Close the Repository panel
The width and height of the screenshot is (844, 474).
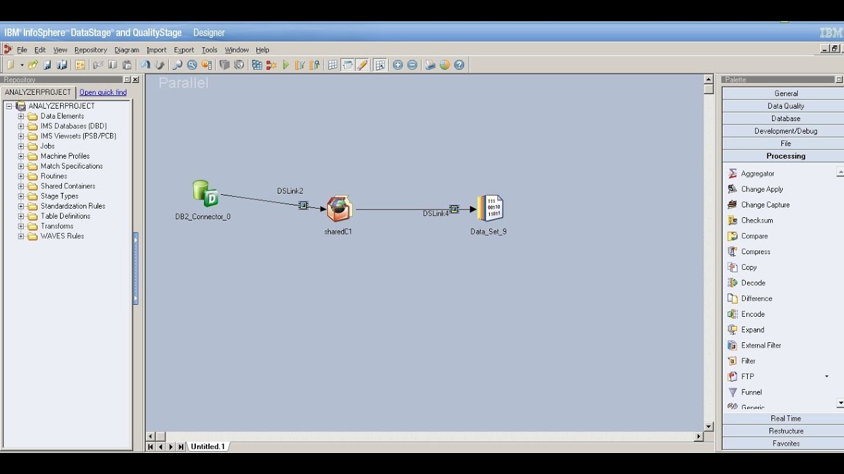point(136,80)
